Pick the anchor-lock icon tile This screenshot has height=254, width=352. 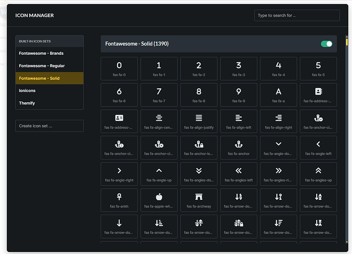point(199,147)
